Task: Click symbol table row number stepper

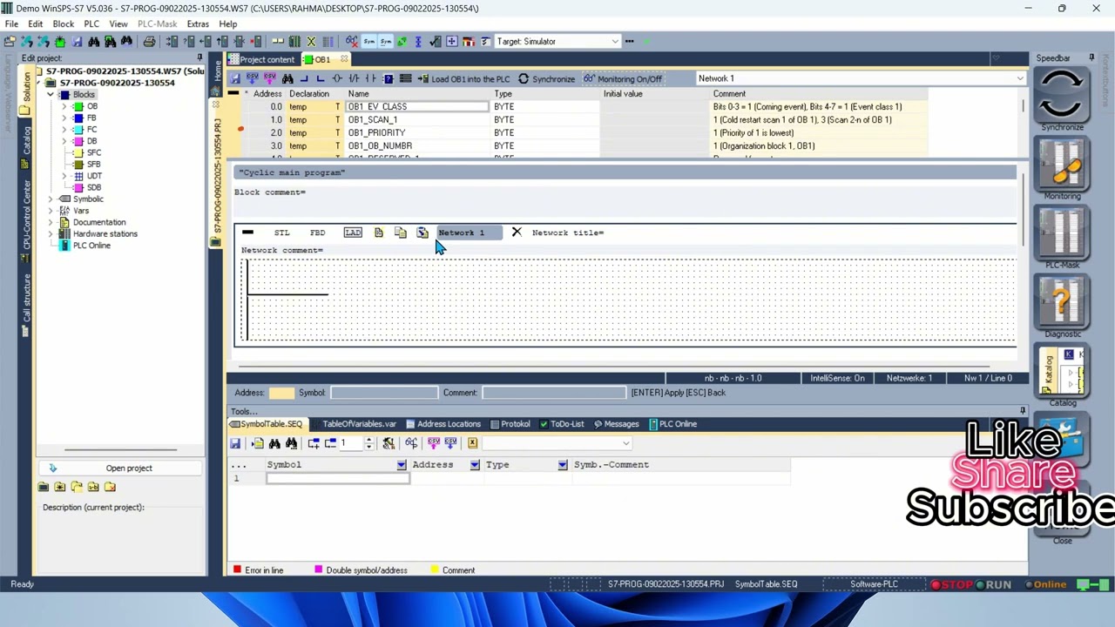Action: click(x=368, y=443)
